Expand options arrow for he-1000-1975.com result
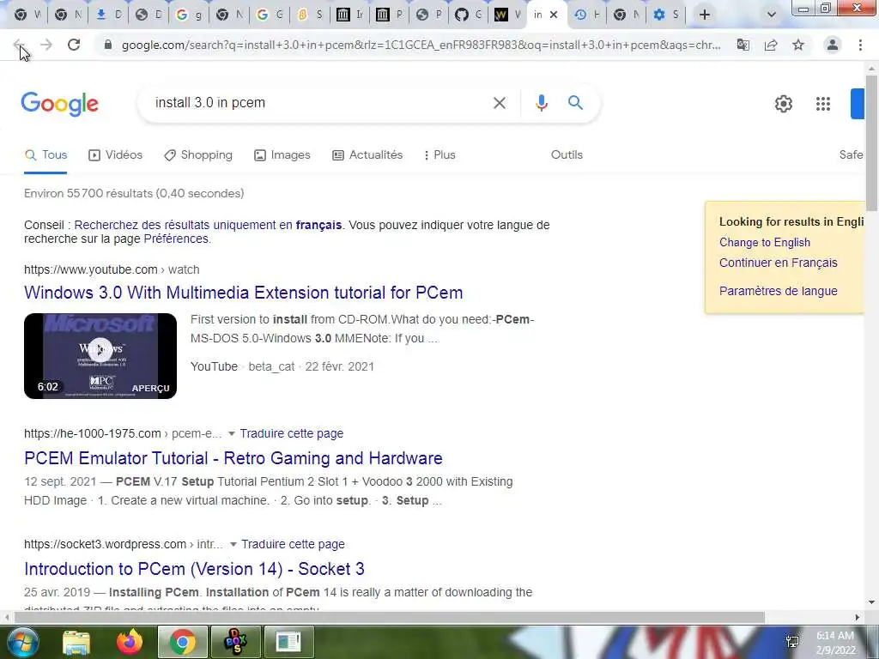 pos(232,434)
